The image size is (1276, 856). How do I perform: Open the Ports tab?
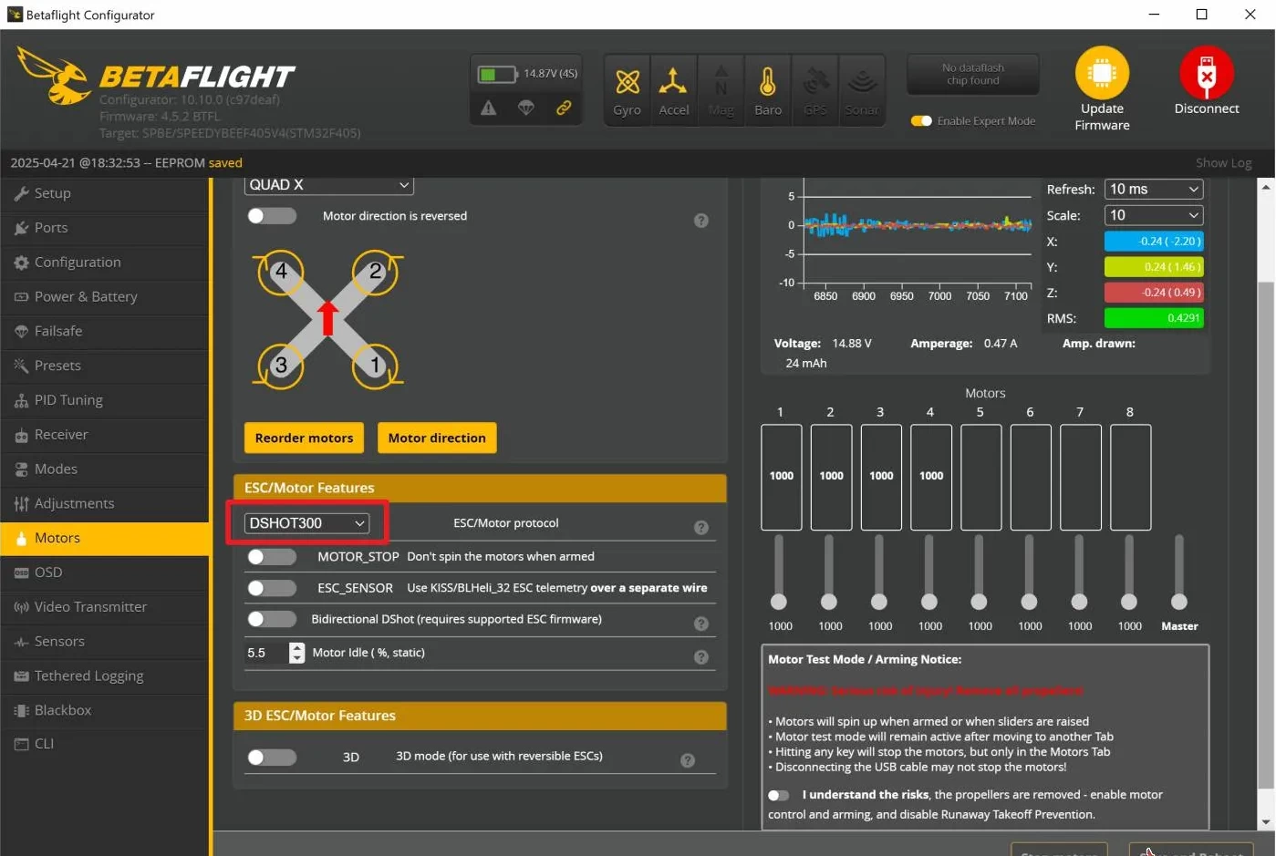click(105, 228)
